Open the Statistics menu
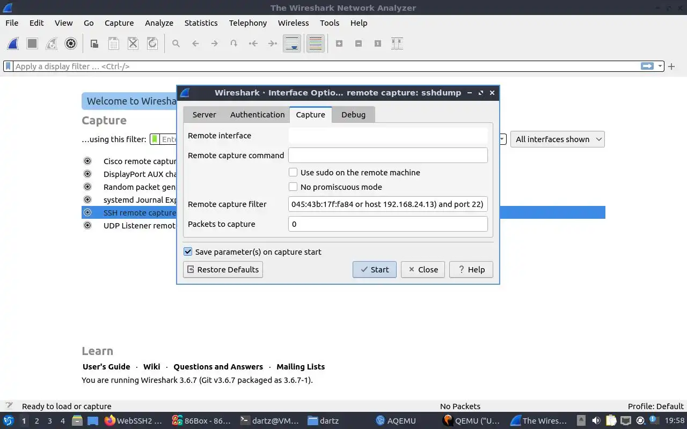Image resolution: width=687 pixels, height=429 pixels. pyautogui.click(x=201, y=23)
